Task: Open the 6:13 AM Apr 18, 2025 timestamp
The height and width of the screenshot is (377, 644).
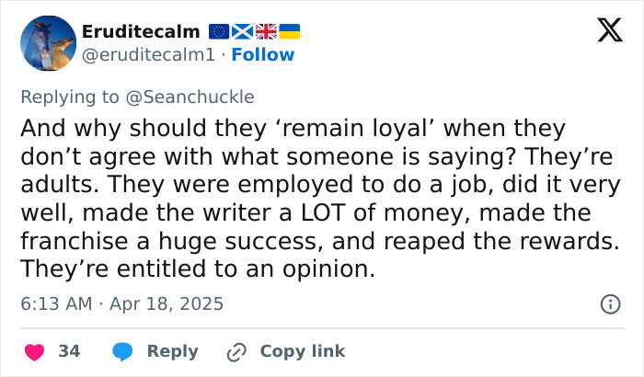Action: [121, 303]
